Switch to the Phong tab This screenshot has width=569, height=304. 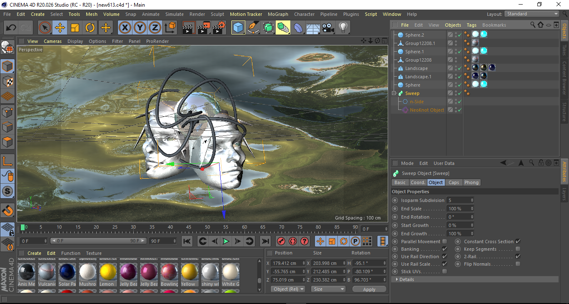472,182
